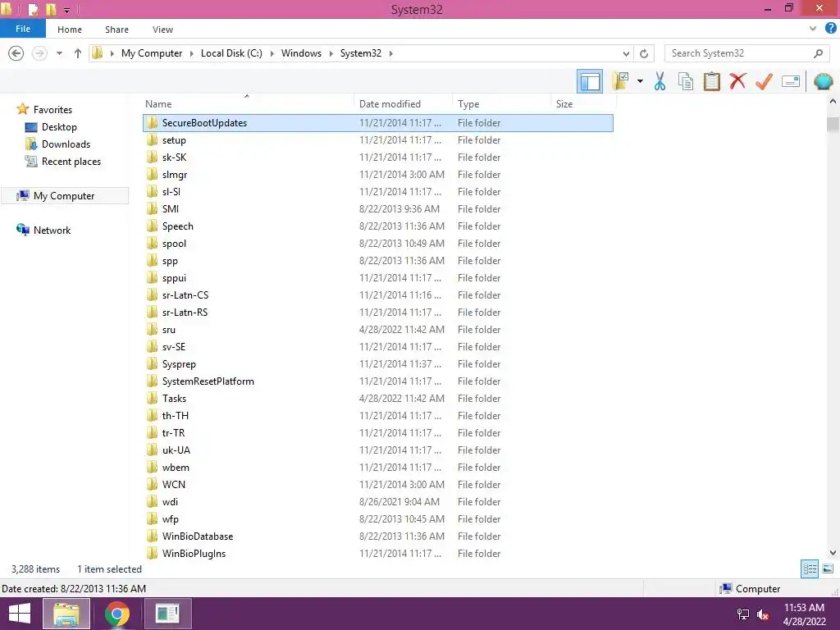Open the Windows Start button

tap(20, 614)
